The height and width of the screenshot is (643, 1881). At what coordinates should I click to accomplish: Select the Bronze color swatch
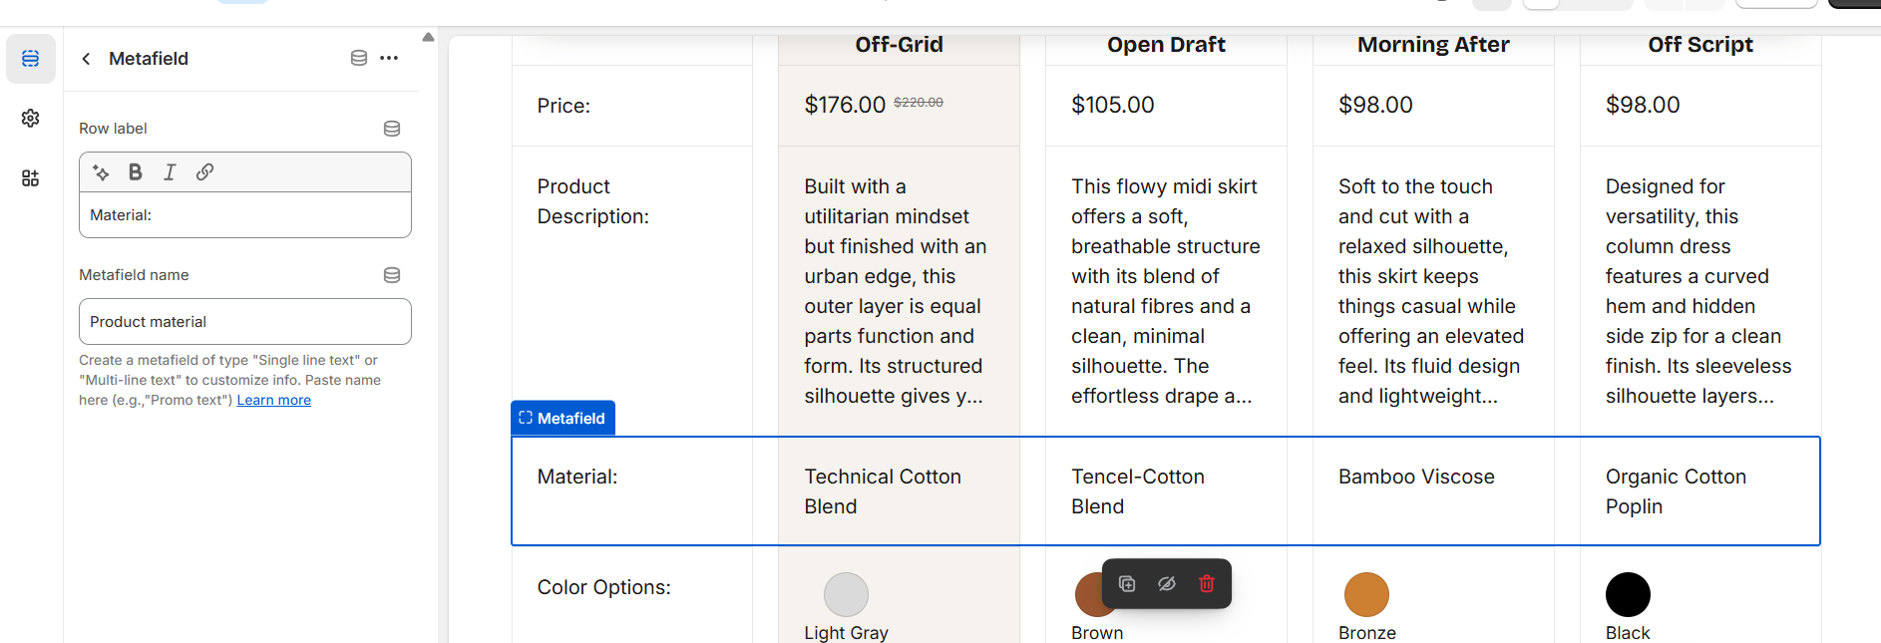(1366, 595)
